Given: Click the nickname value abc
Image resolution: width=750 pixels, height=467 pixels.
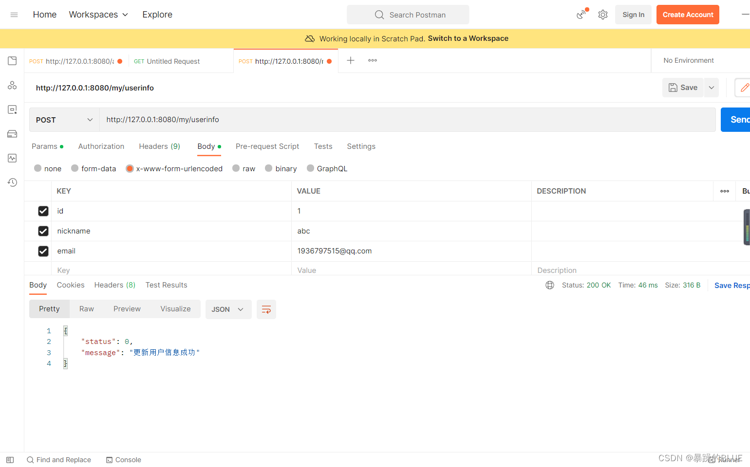Looking at the screenshot, I should tap(304, 231).
